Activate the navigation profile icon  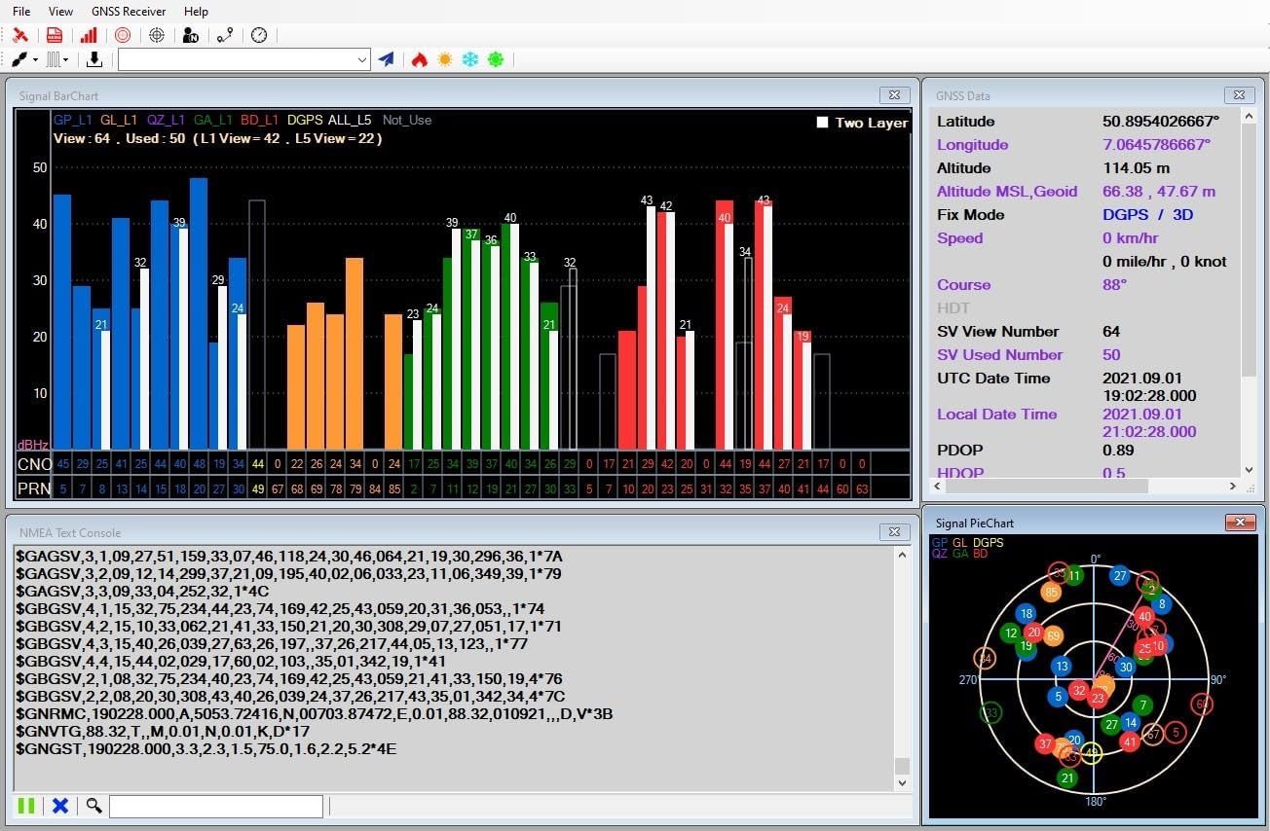(190, 35)
